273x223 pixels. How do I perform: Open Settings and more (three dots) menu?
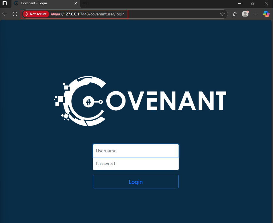click(x=256, y=14)
